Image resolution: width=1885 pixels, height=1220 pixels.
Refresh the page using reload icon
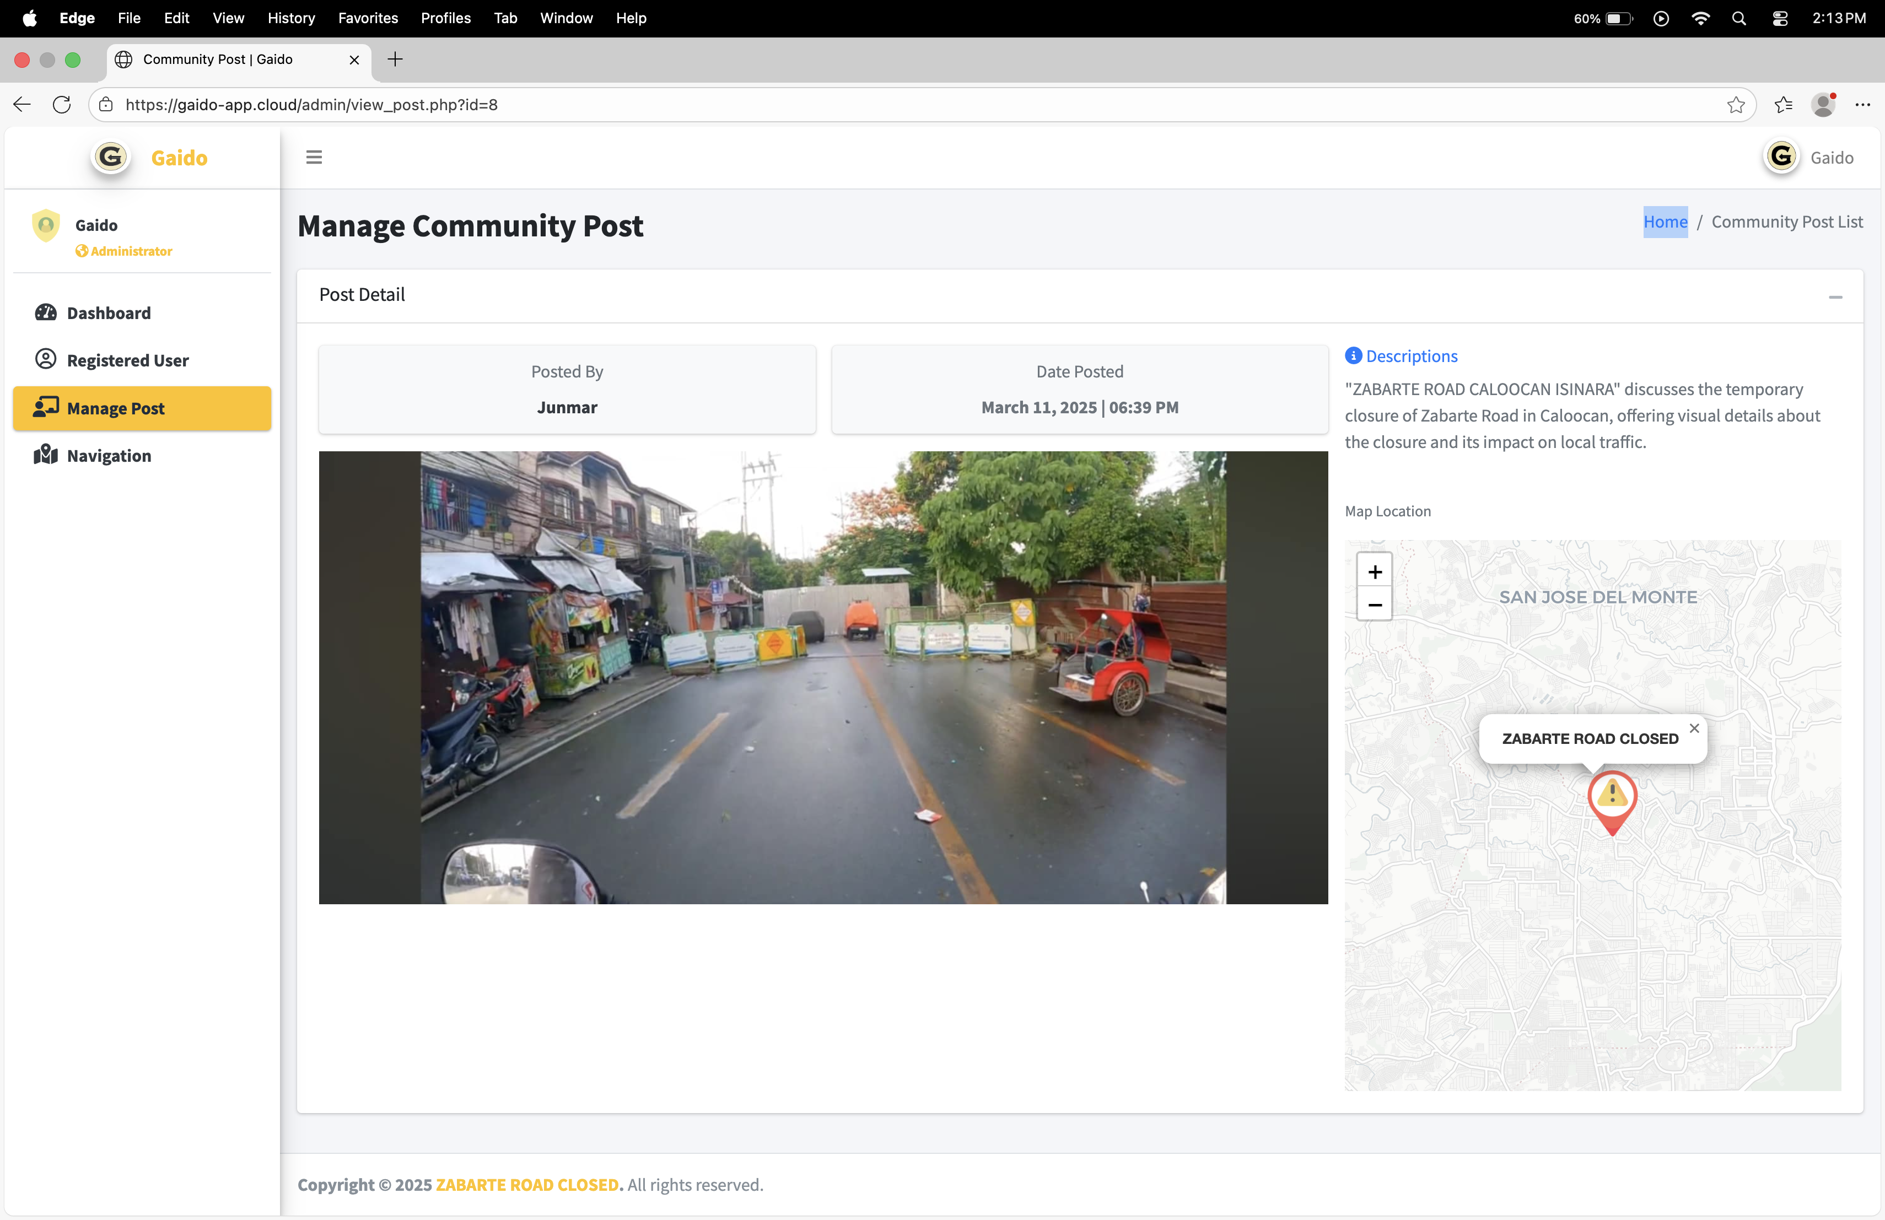[x=62, y=105]
